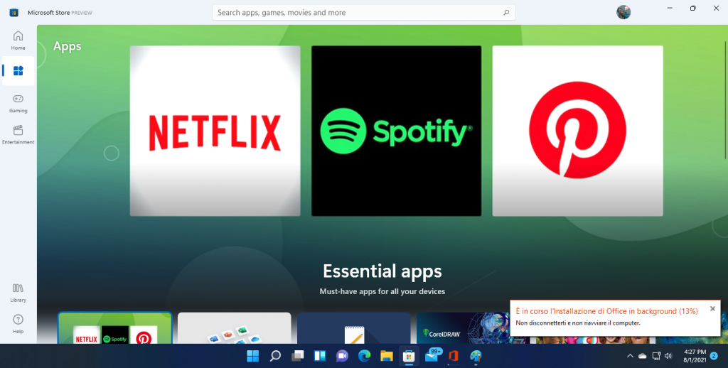Image resolution: width=728 pixels, height=368 pixels.
Task: Show hidden system tray icons
Action: (x=630, y=356)
